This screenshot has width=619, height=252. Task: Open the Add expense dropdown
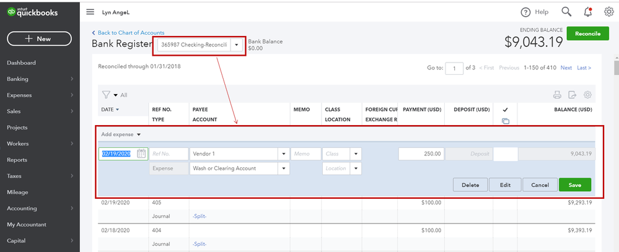(x=121, y=134)
